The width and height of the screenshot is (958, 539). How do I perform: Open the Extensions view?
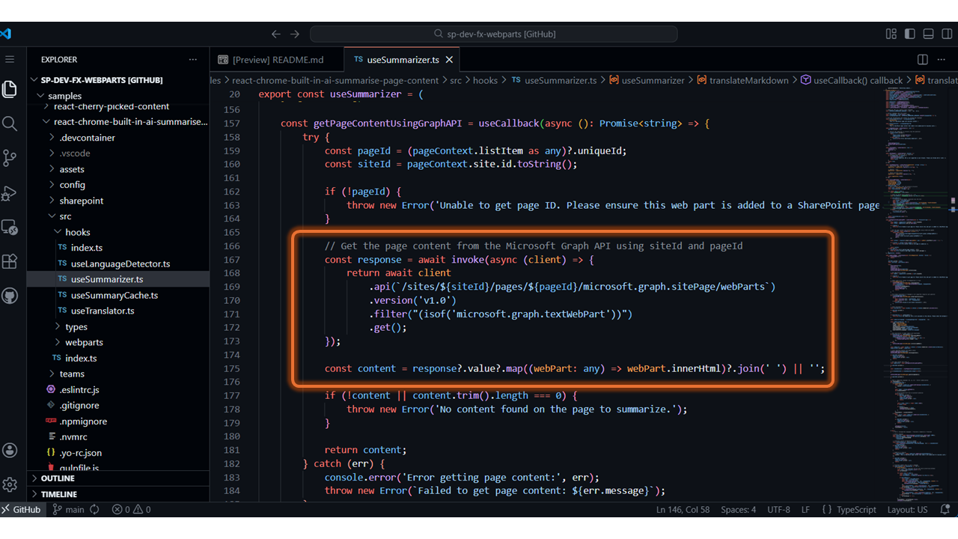click(x=10, y=261)
